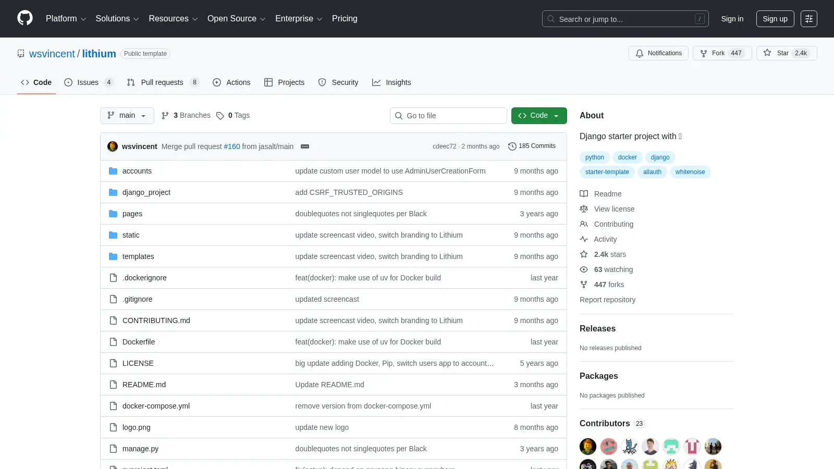
Task: Open global navigation menu icon at top right
Action: coord(809,19)
